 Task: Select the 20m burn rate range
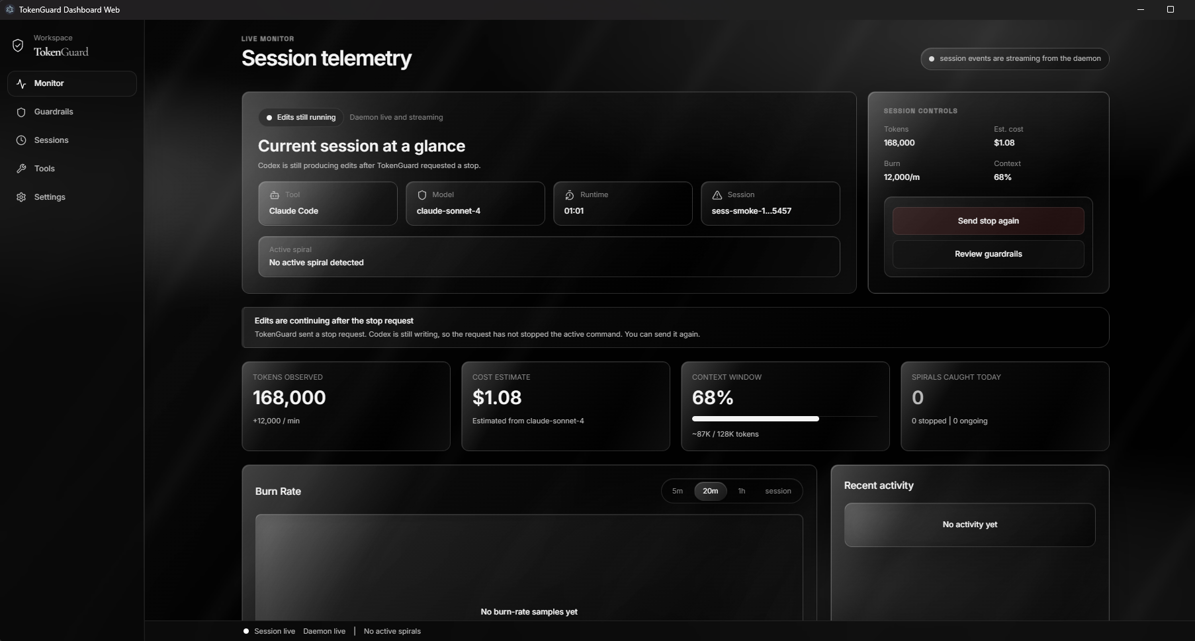pos(711,491)
